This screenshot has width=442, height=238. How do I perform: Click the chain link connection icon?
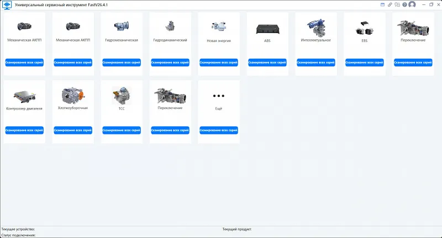390,4
